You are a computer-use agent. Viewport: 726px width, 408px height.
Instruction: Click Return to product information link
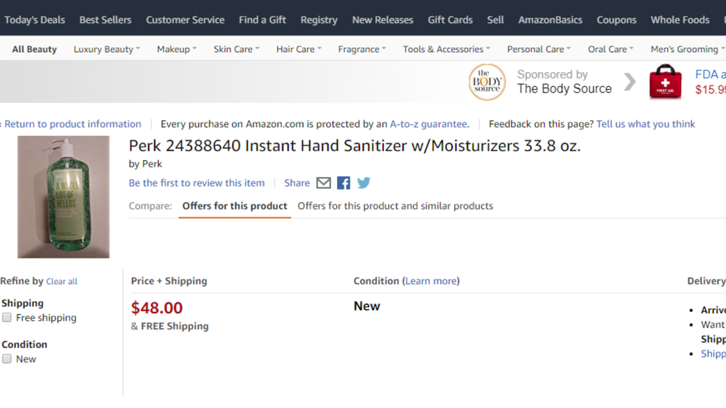pos(73,124)
